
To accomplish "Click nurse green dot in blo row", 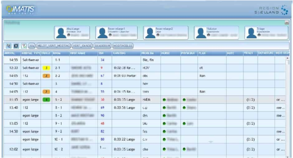I will [164, 123].
